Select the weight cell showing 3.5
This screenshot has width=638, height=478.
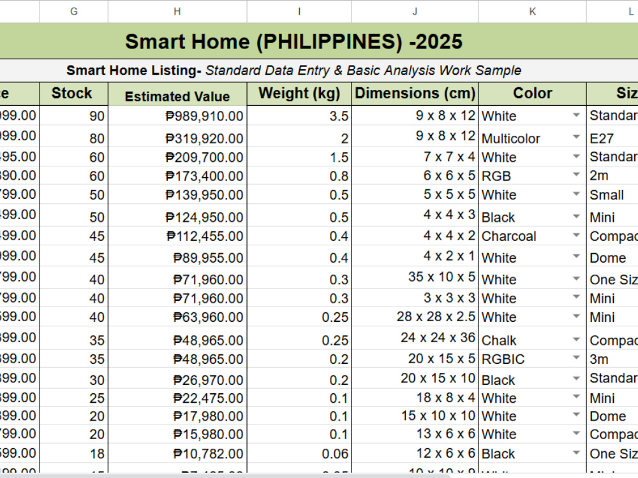pyautogui.click(x=299, y=116)
